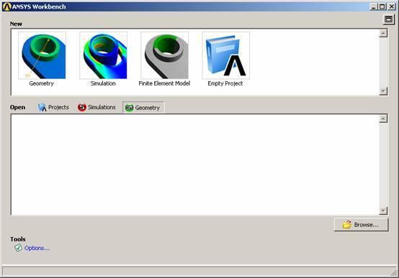Click the window layout icon at top right
399x278 pixels.
pos(389,19)
